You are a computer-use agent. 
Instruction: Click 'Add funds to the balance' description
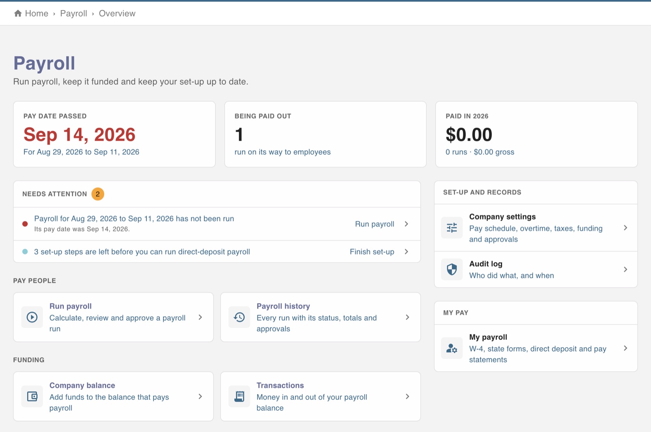tap(109, 402)
